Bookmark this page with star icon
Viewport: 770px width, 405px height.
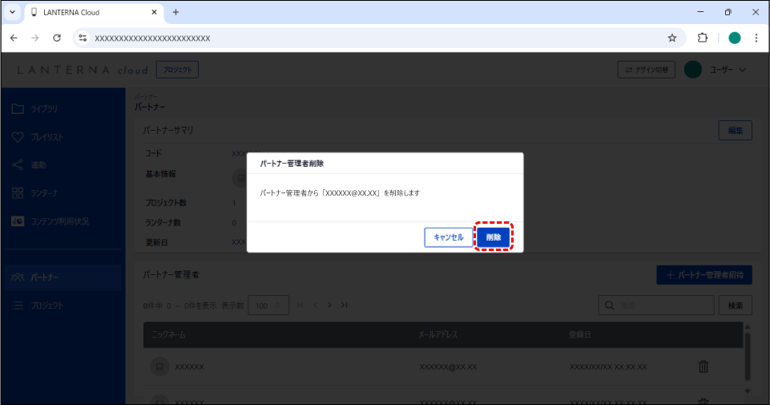tap(672, 38)
